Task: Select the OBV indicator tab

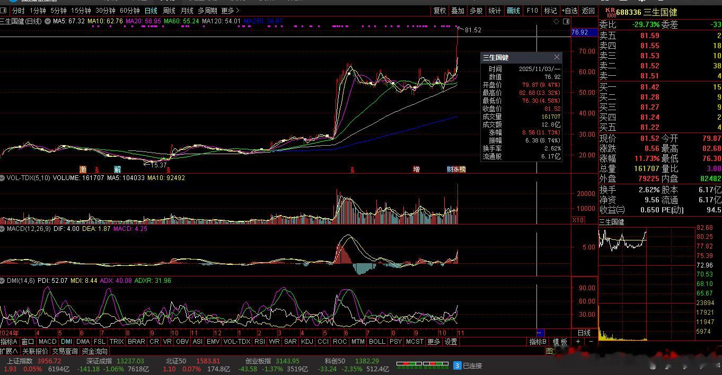Action: [182, 342]
